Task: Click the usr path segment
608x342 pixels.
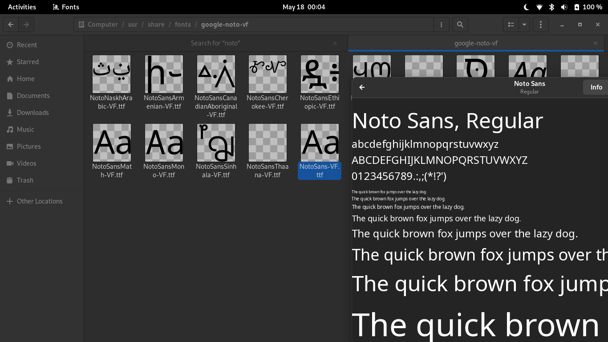Action: pos(133,24)
